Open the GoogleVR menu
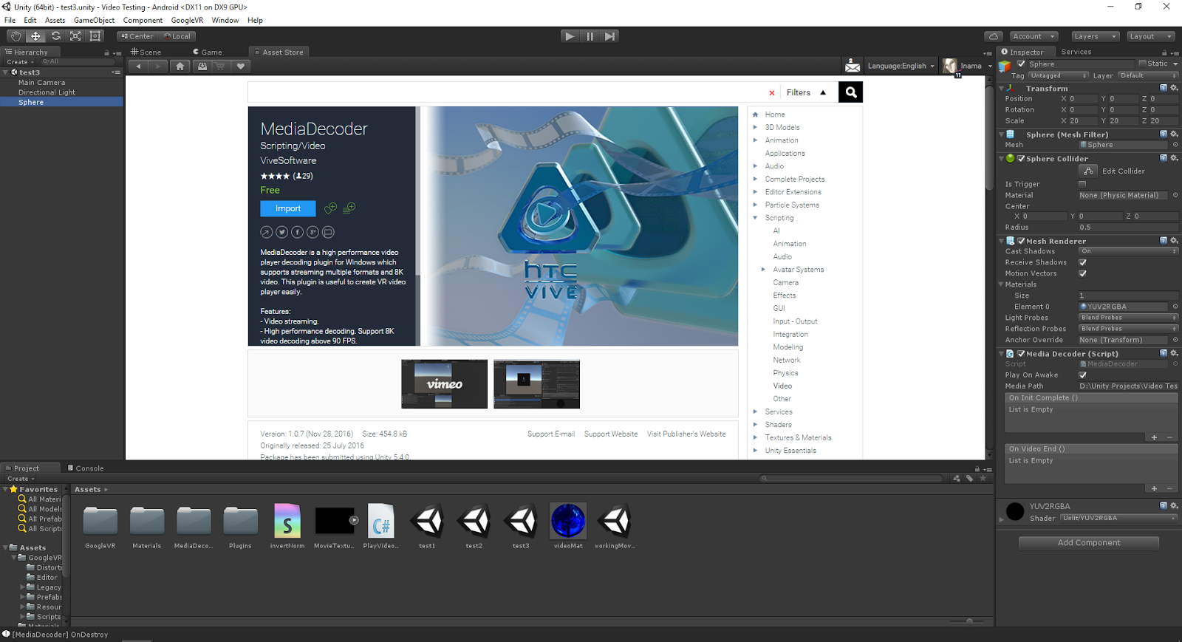The height and width of the screenshot is (642, 1182). (187, 20)
